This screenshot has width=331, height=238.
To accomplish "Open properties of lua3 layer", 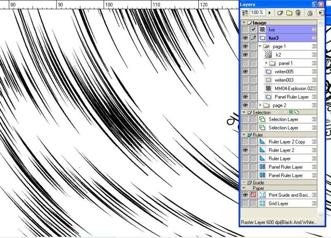I will pyautogui.click(x=314, y=38).
